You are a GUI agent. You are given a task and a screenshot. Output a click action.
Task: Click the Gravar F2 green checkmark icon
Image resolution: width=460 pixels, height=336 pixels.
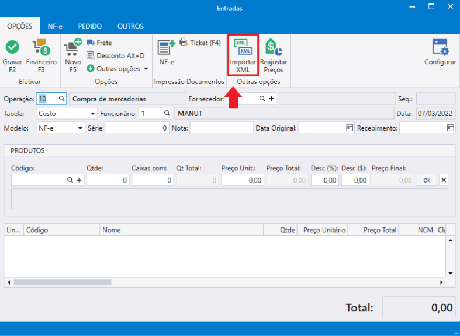coord(12,47)
